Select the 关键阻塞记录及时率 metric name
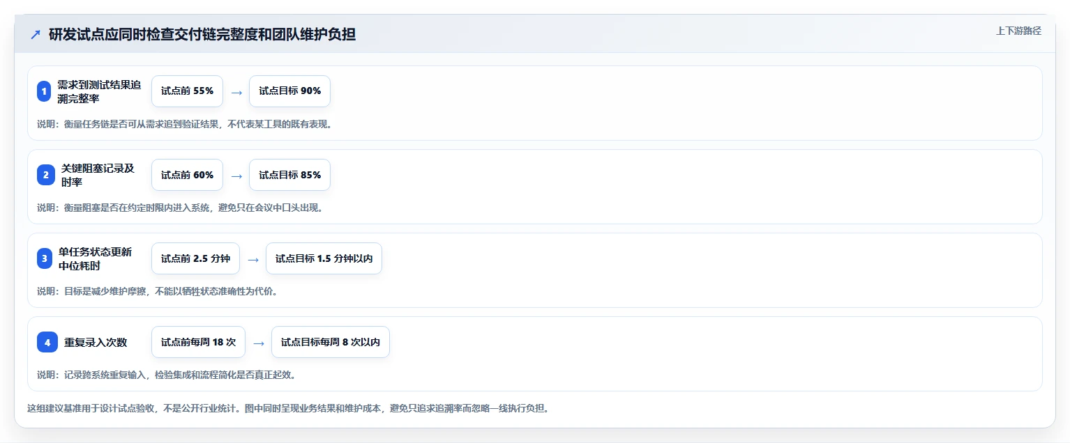Image resolution: width=1070 pixels, height=443 pixels. point(98,175)
